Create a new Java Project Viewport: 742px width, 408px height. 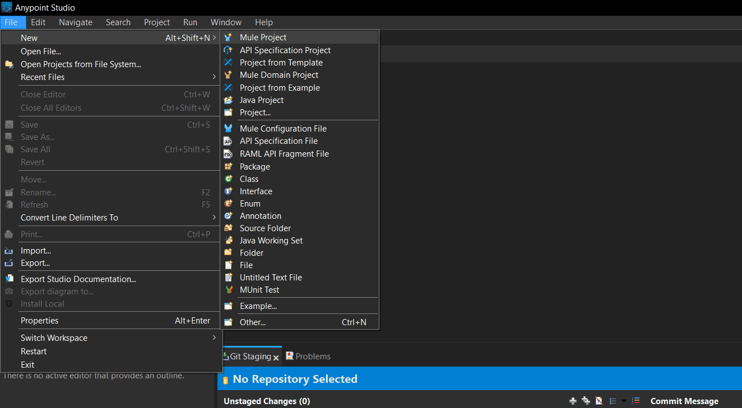[x=300, y=100]
